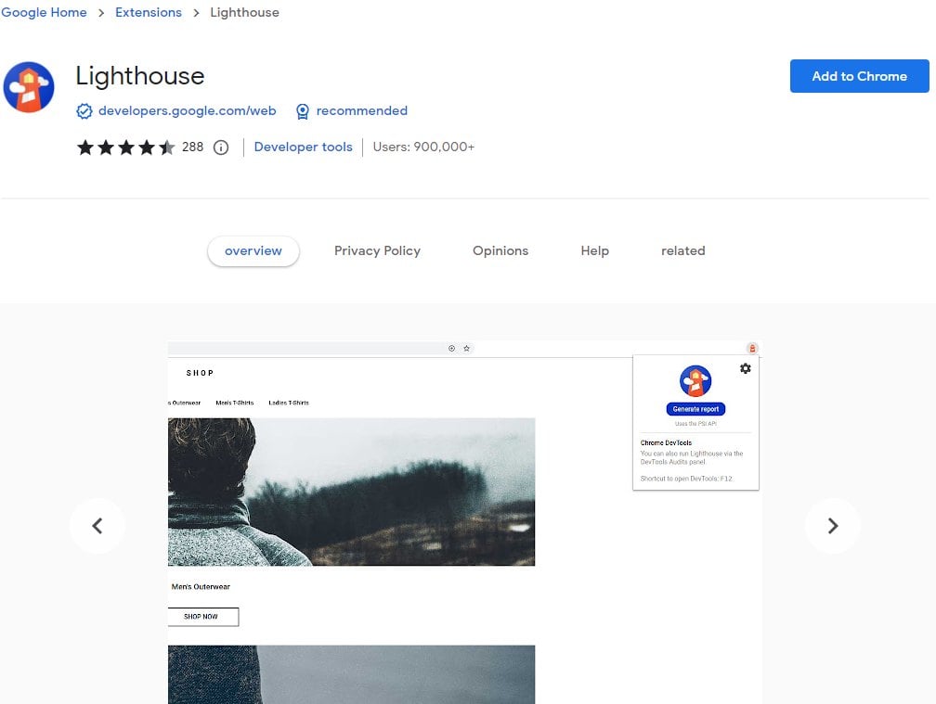This screenshot has height=704, width=936.
Task: Show previous screenshot with left arrow
Action: click(x=97, y=526)
